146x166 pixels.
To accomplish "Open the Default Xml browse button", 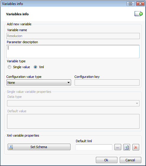I will coord(118,147).
